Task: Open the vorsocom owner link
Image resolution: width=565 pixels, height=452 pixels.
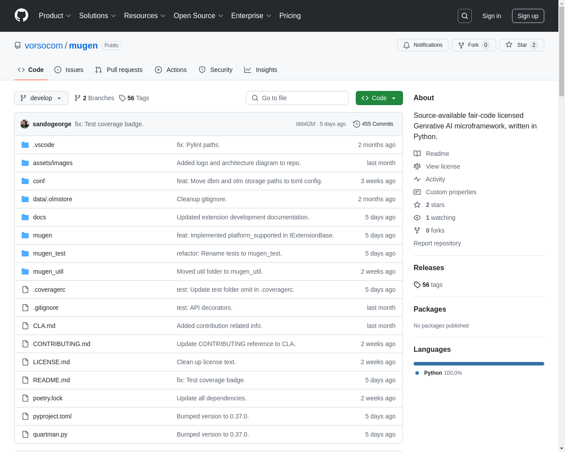Action: click(44, 45)
